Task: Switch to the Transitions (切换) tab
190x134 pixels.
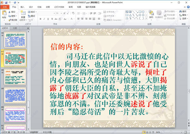Action: (39, 7)
